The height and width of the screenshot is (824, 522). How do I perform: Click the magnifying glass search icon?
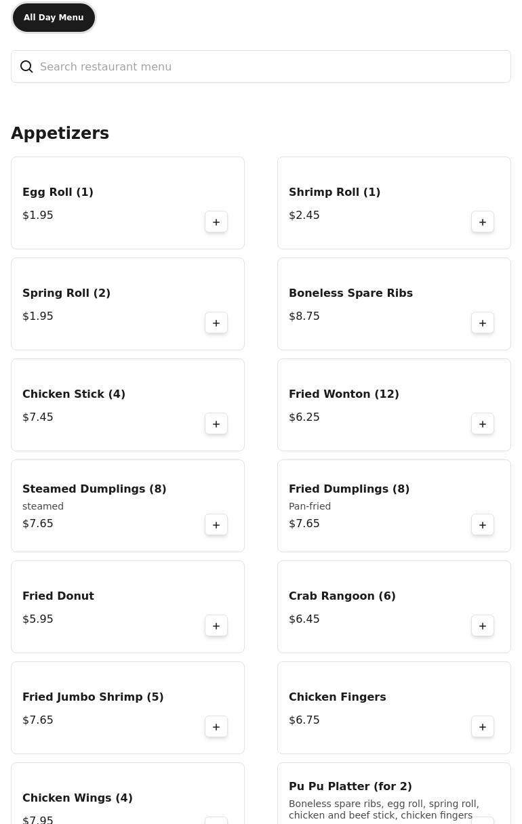click(26, 66)
